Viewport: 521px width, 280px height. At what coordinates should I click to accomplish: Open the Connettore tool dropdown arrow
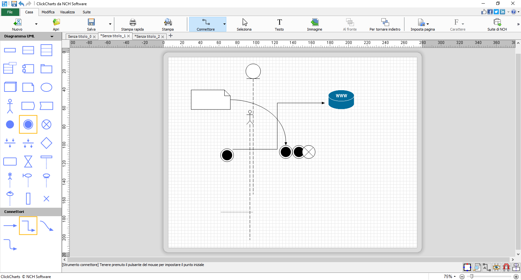[224, 24]
